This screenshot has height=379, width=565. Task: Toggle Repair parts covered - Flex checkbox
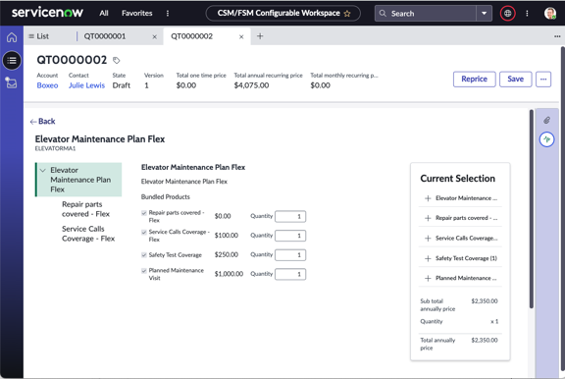[144, 213]
